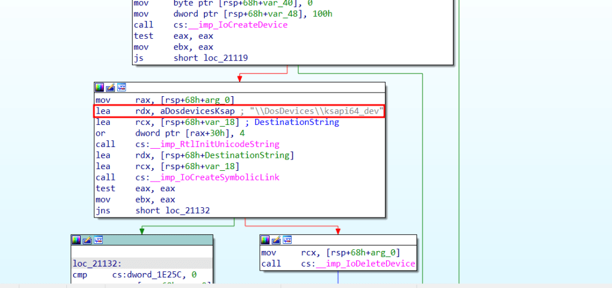This screenshot has height=288, width=612.
Task: Click the color icon on the IoDeleteDevice block
Action: [265, 240]
